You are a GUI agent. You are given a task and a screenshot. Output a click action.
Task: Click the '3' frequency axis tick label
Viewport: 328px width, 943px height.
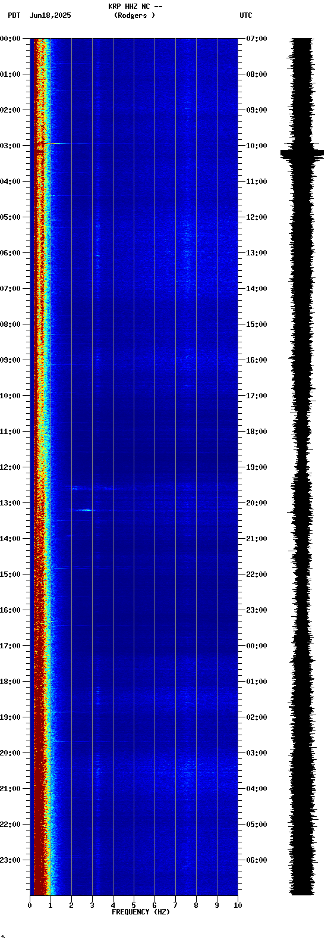coord(92,905)
